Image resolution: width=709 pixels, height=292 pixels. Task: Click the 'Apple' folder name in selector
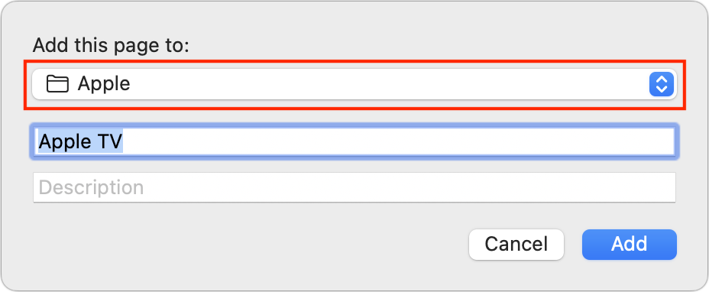(104, 84)
